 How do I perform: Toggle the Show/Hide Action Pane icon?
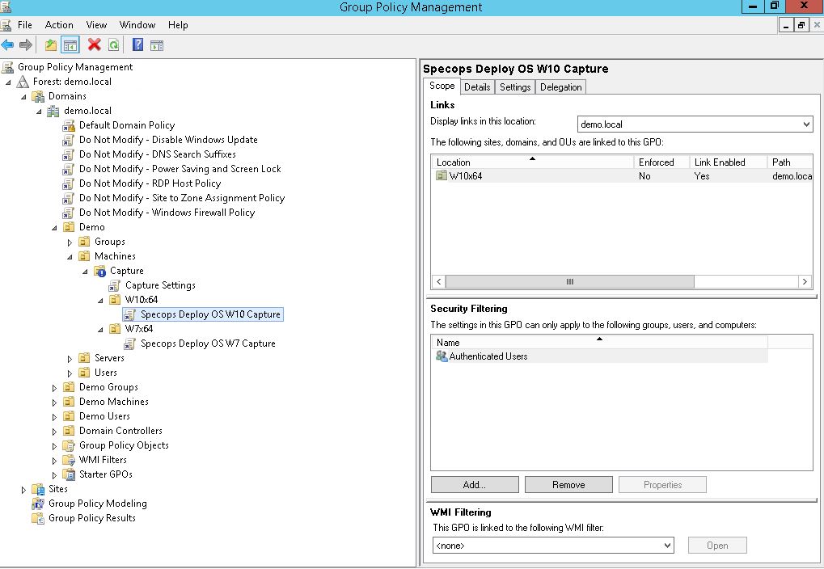click(x=157, y=45)
